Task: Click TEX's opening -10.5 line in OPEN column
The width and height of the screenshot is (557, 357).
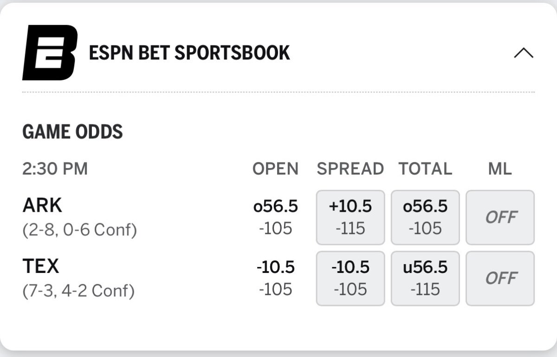Action: (x=276, y=267)
